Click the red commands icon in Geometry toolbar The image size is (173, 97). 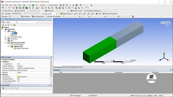[133, 16]
